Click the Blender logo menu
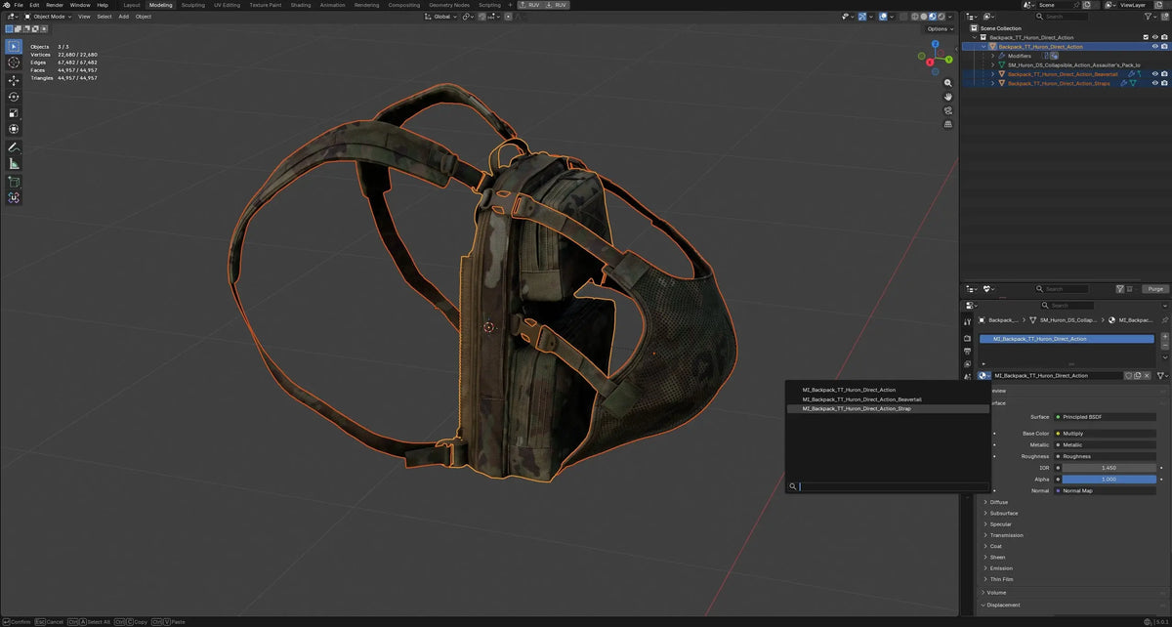The image size is (1172, 627). (6, 5)
